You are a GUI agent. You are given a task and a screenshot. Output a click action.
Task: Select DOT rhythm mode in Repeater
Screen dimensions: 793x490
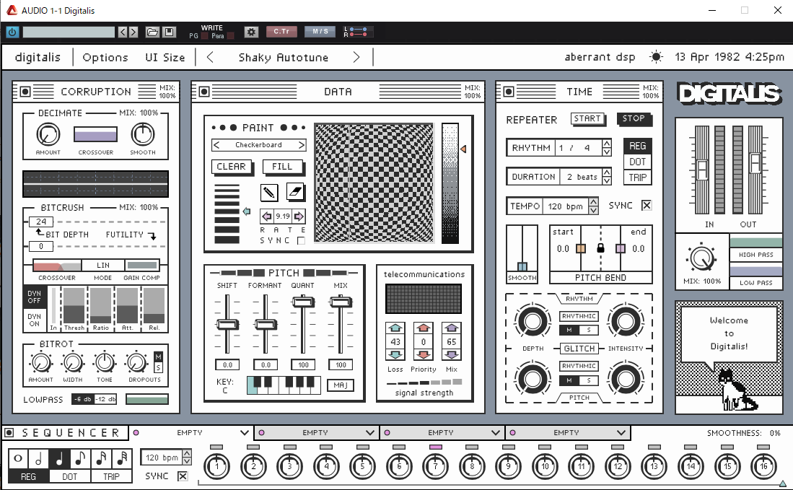pyautogui.click(x=637, y=162)
